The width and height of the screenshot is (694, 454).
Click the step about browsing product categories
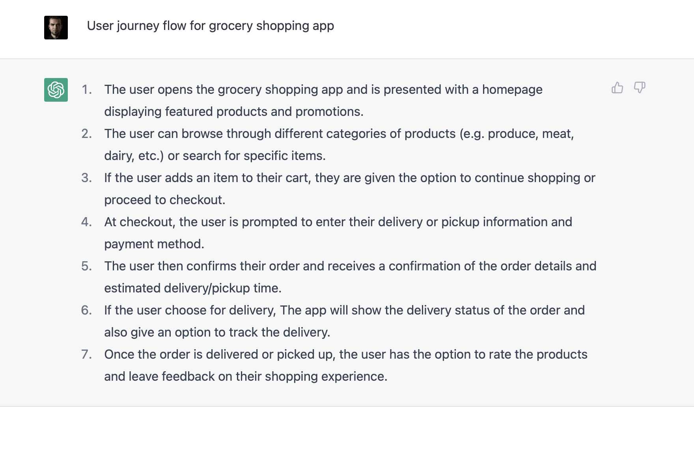click(x=339, y=134)
